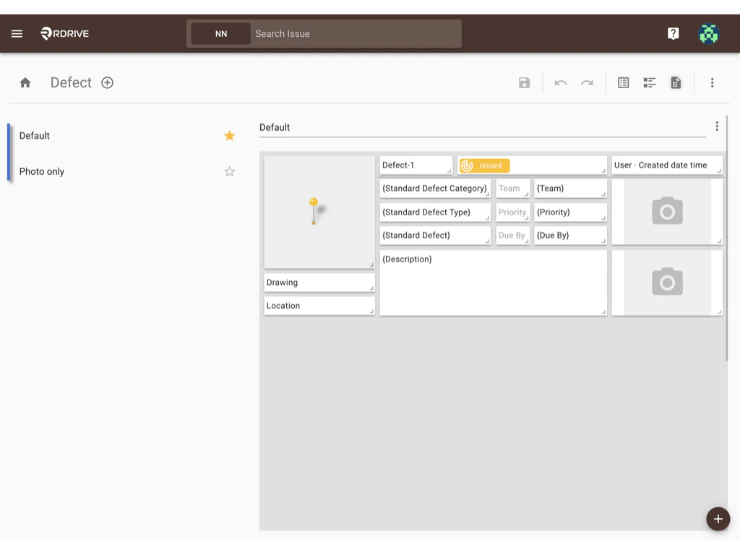This screenshot has width=740, height=555.
Task: Select the detailed layout view icon
Action: coord(649,82)
